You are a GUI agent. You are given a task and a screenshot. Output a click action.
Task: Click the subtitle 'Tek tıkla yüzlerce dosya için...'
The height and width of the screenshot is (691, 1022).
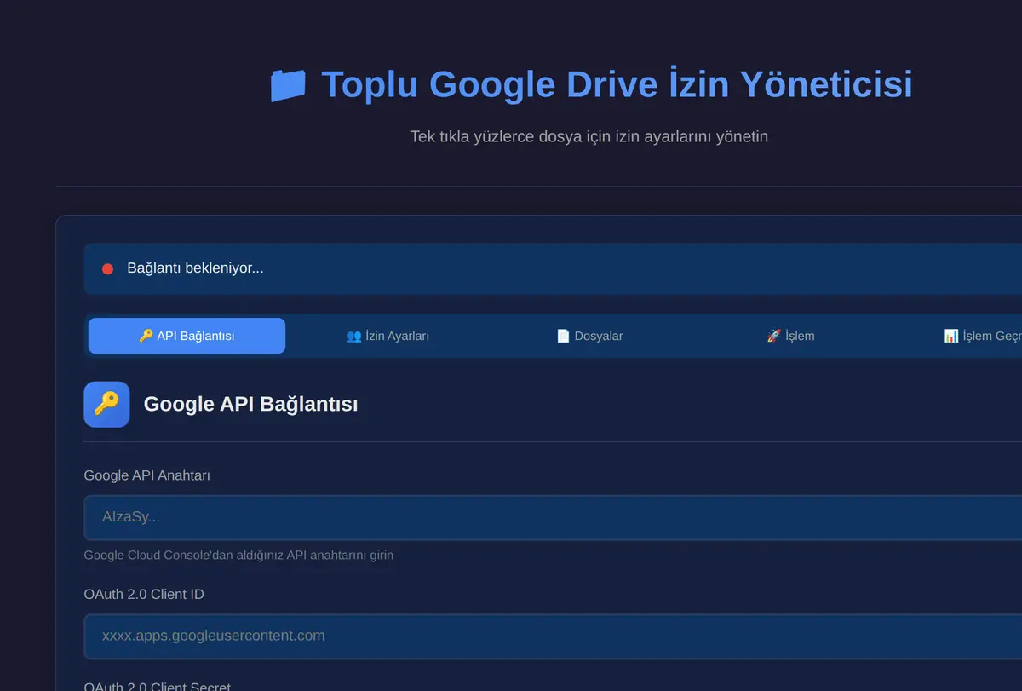[589, 136]
